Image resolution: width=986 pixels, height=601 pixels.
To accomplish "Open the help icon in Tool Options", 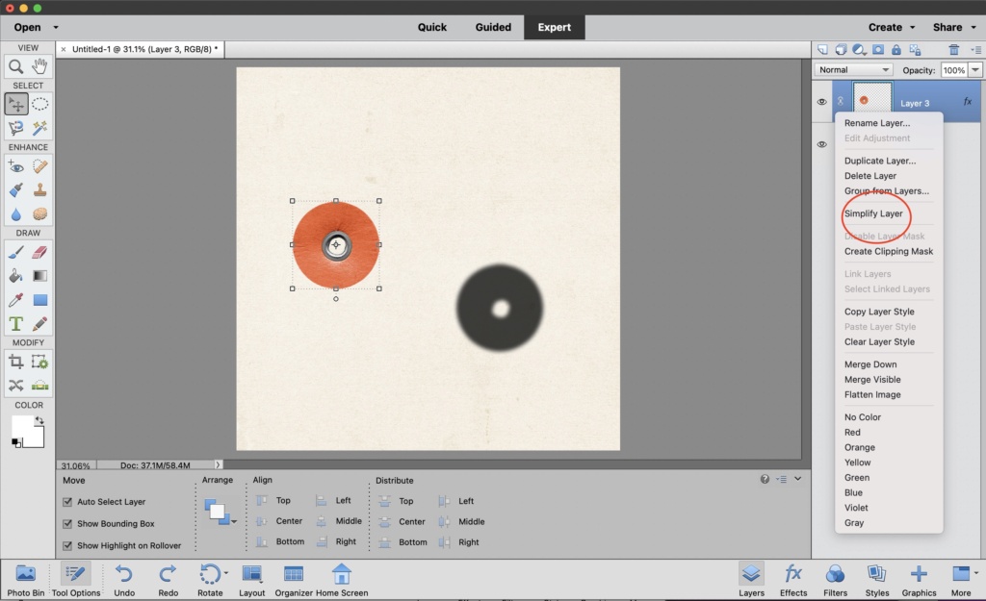I will coord(765,479).
